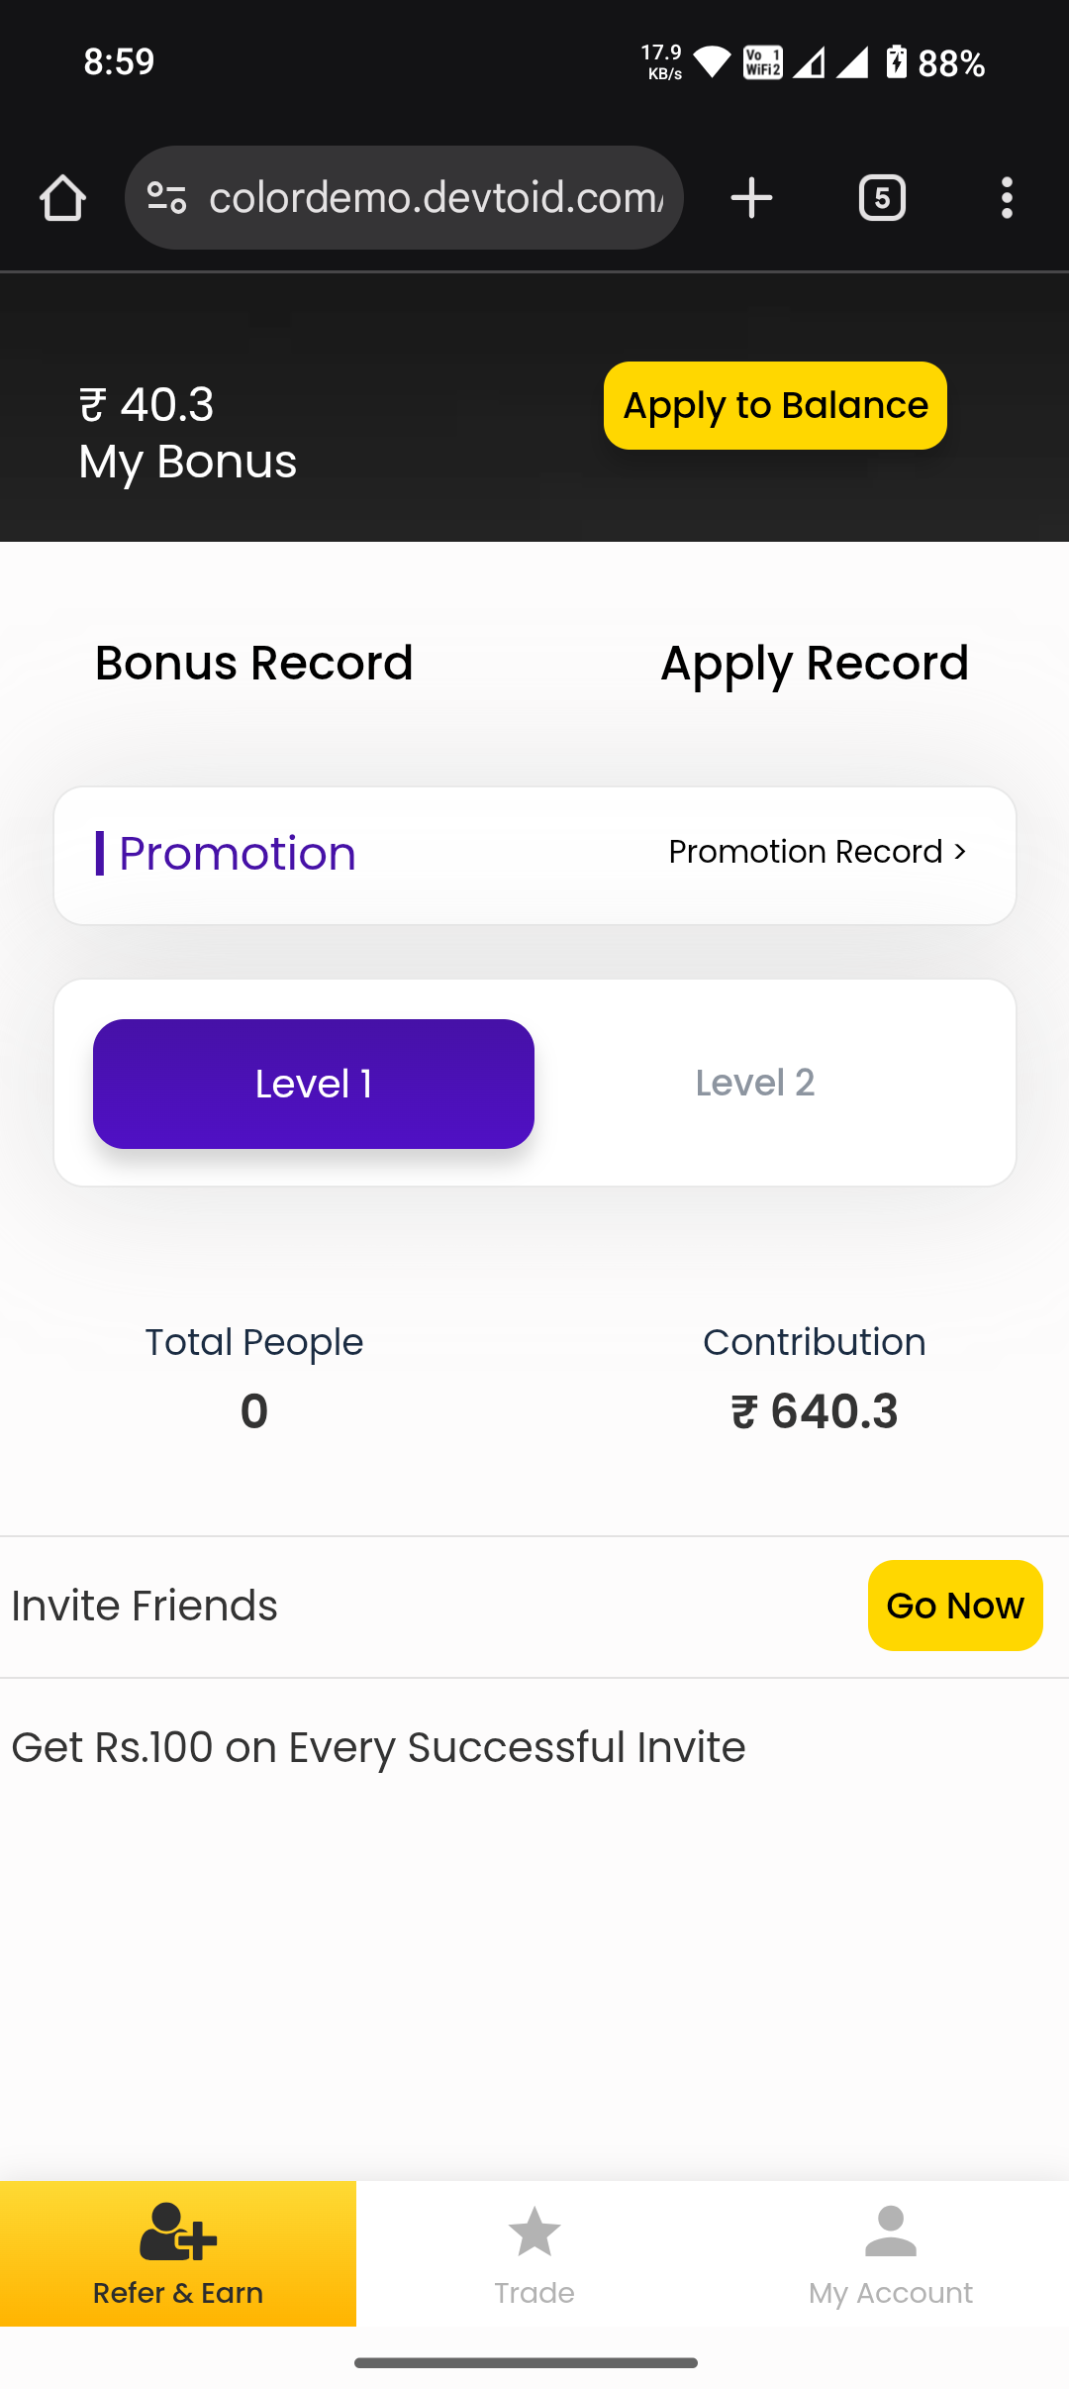Open the Apply Record tab
1069x2389 pixels.
click(x=815, y=663)
